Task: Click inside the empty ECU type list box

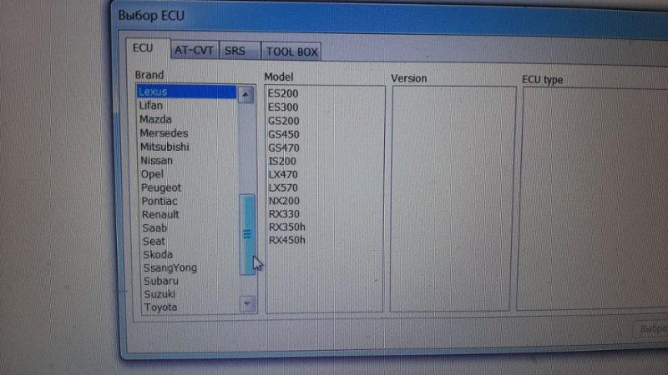Action: coord(593,199)
